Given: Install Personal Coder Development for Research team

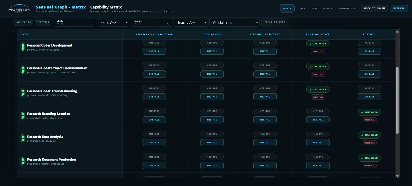Looking at the screenshot, I should pyautogui.click(x=369, y=51).
